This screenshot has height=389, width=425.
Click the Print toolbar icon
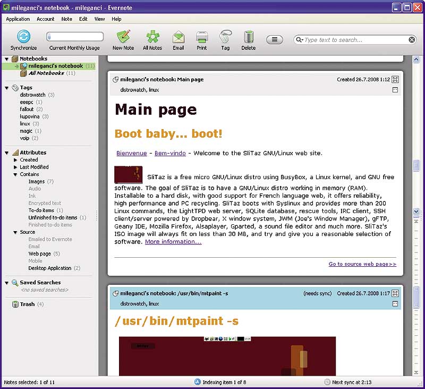tap(202, 37)
